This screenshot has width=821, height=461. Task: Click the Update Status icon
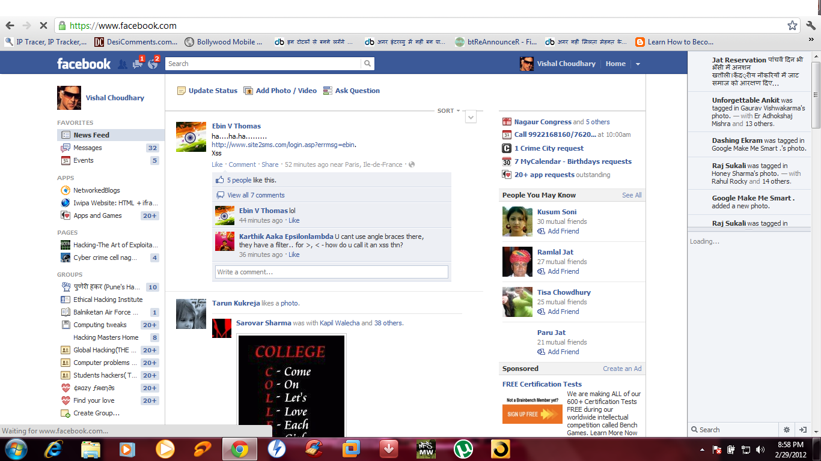(x=182, y=90)
